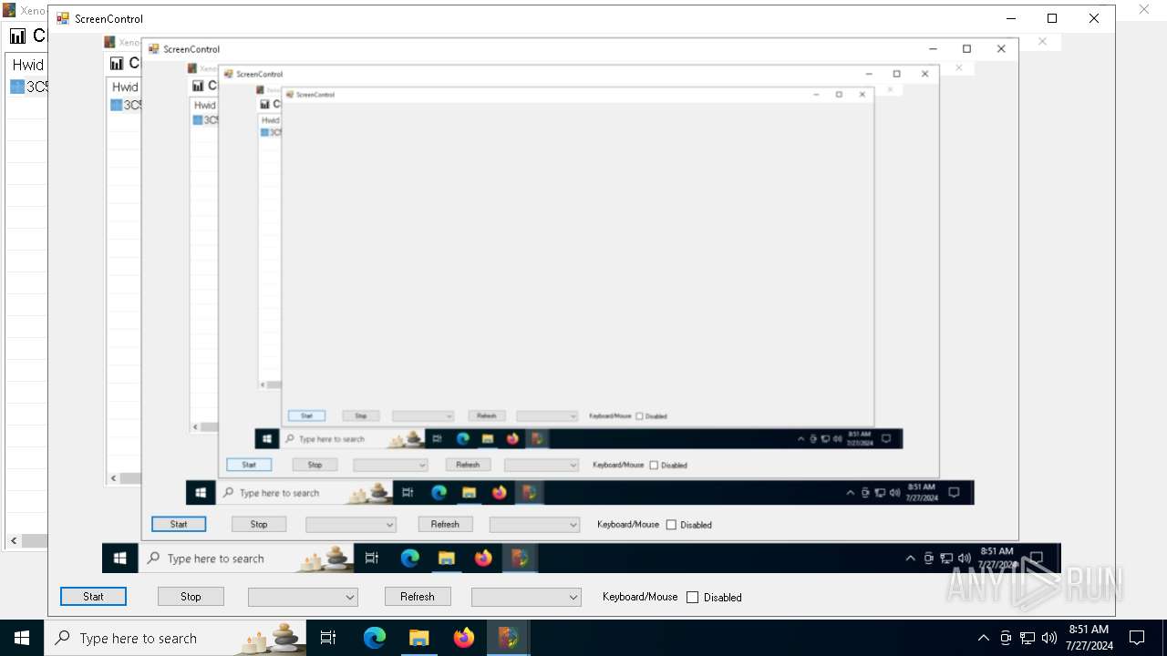The width and height of the screenshot is (1167, 656).
Task: Click the front ScreenControl title bar icon
Action: click(63, 18)
